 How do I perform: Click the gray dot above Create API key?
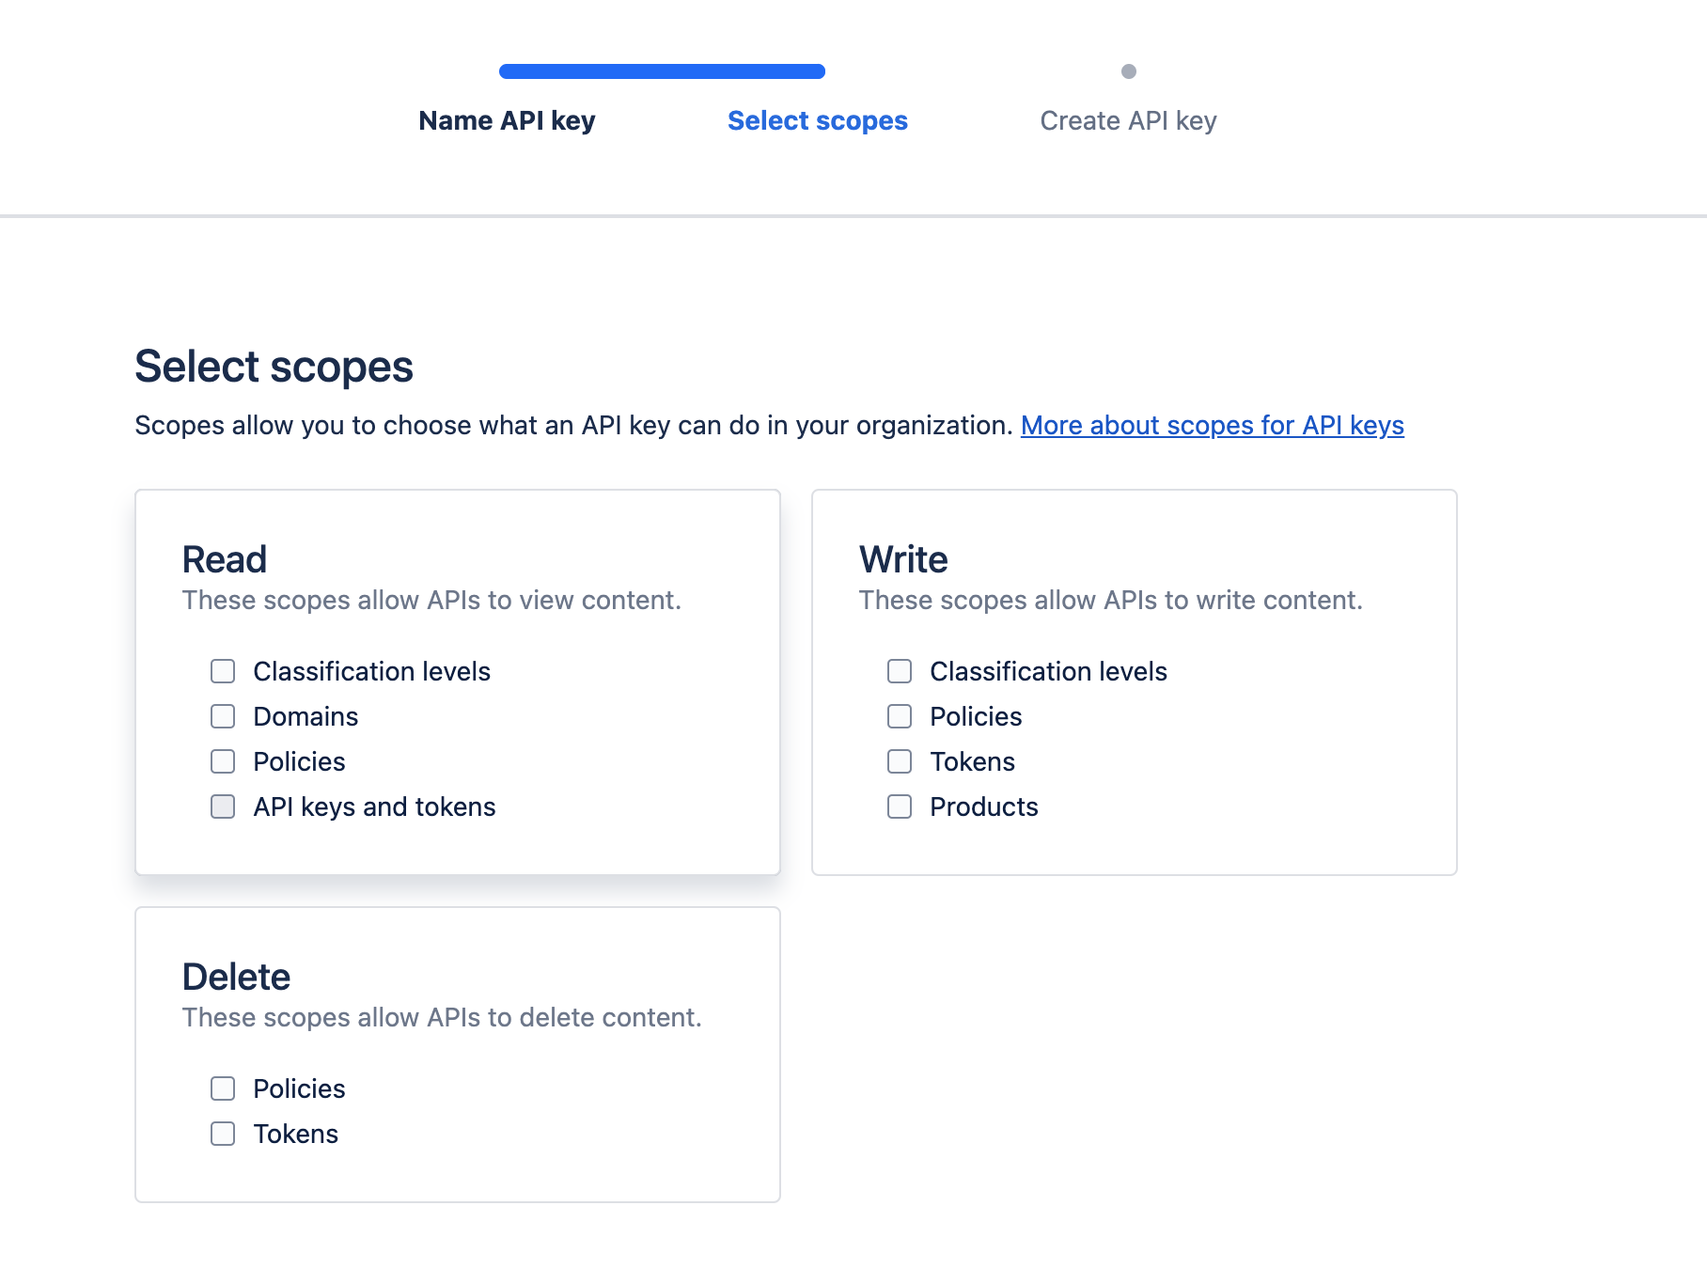(1129, 71)
